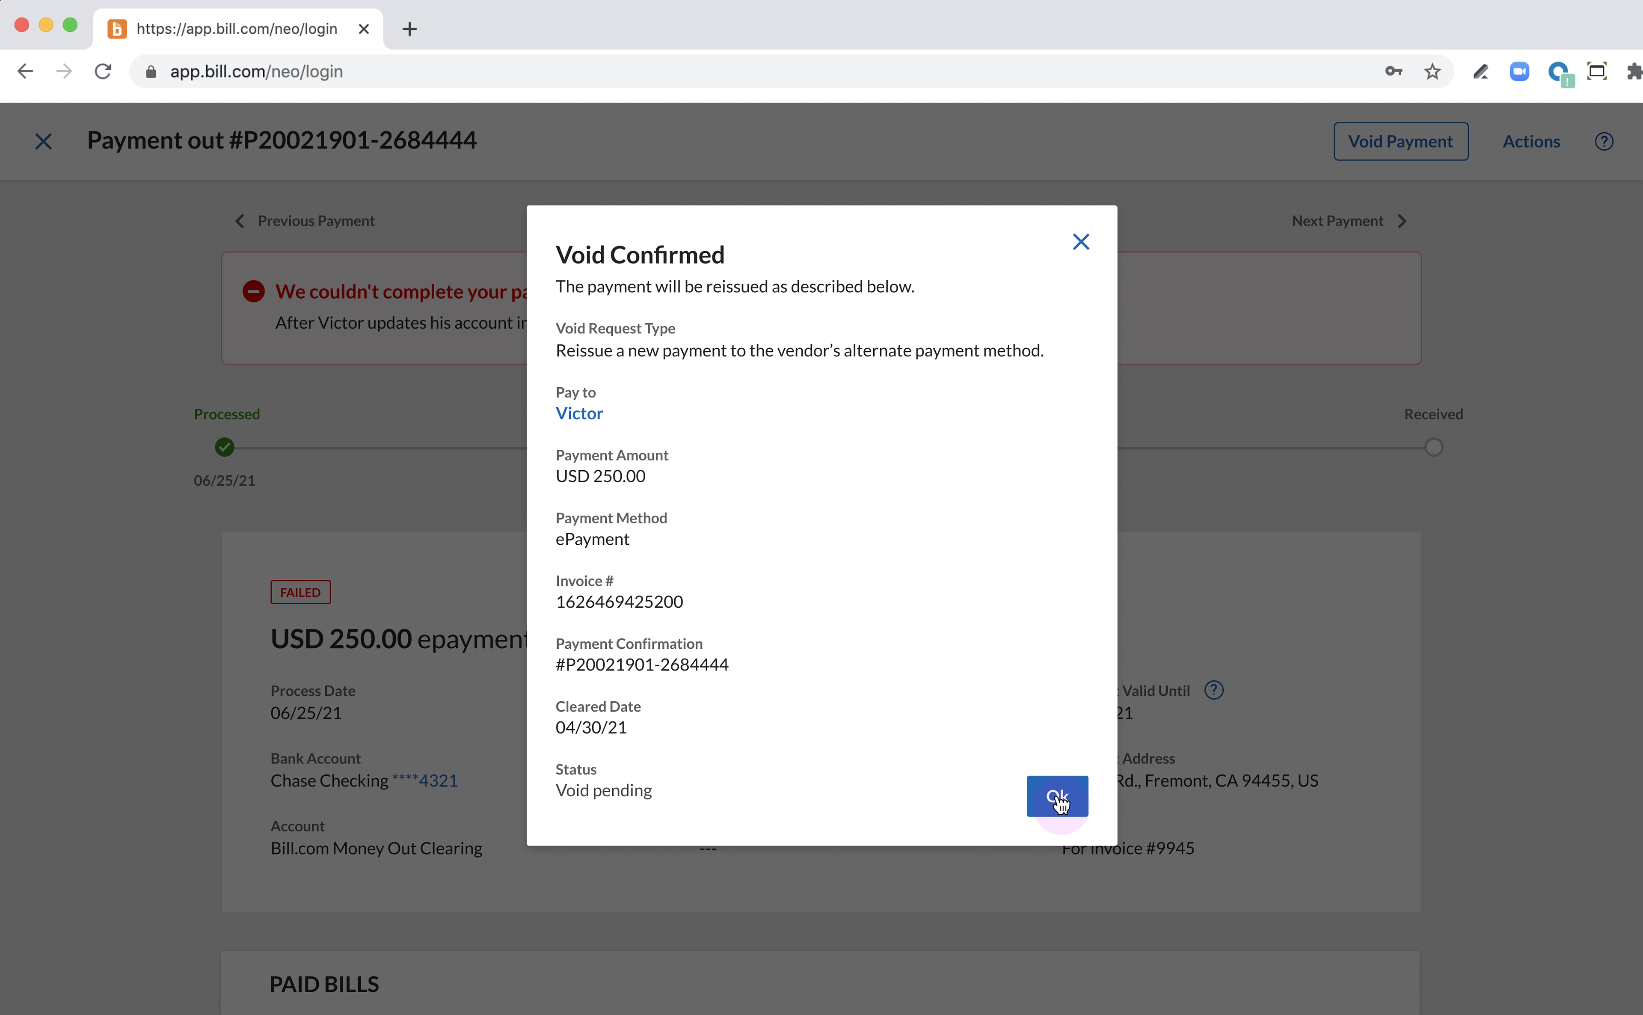Close the bill.com browser tab
Screen dimensions: 1643x1015
364,29
